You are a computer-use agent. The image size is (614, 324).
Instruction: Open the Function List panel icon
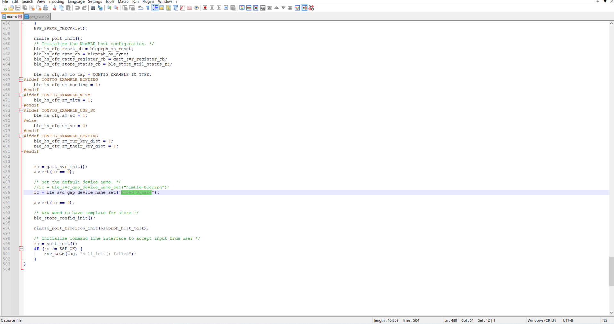pos(183,8)
